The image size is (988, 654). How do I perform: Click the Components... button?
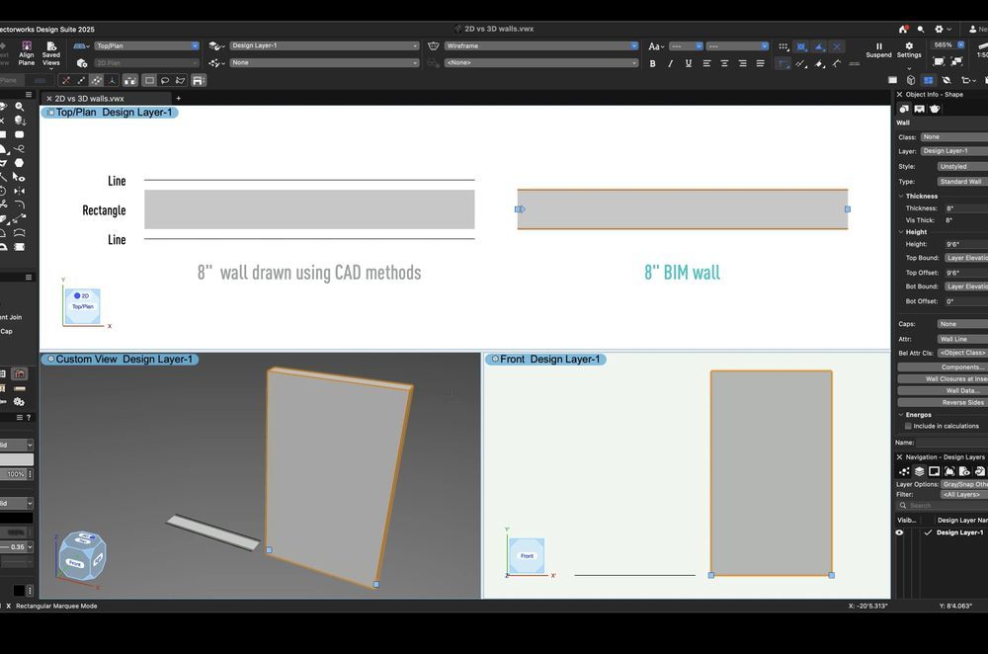tap(942, 367)
